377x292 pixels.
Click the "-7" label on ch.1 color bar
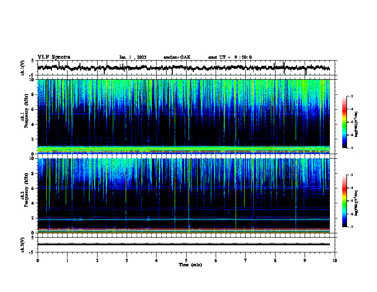pyautogui.click(x=351, y=148)
